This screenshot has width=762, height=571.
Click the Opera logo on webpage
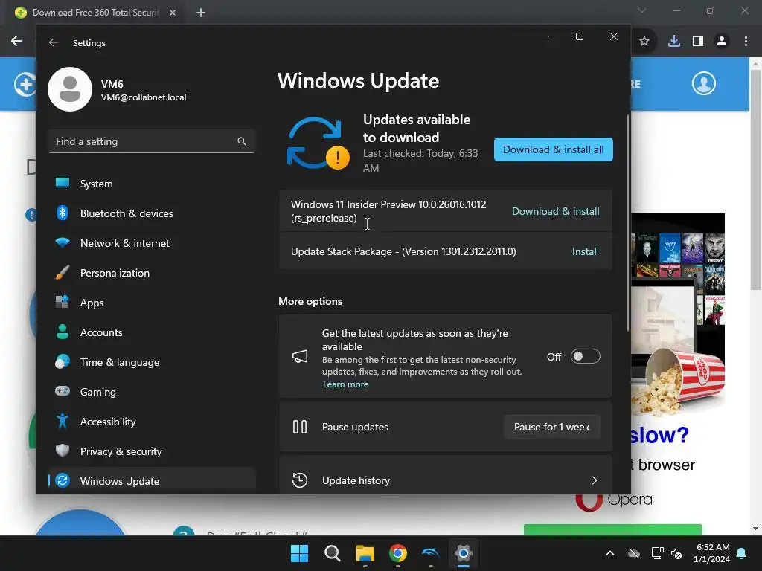click(613, 500)
